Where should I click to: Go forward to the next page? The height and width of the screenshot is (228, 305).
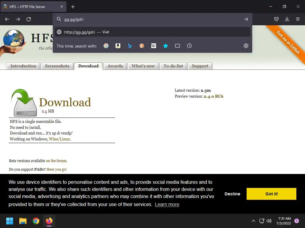[x=18, y=19]
